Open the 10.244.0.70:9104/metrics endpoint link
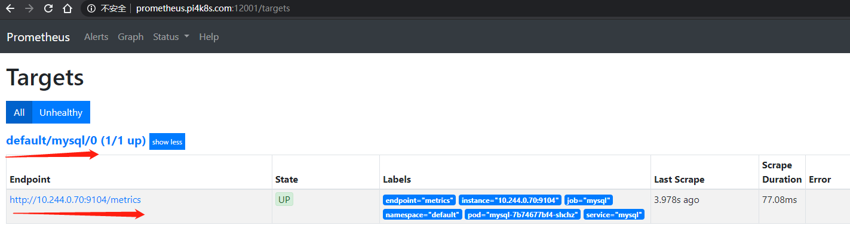This screenshot has height=228, width=850. tap(75, 200)
